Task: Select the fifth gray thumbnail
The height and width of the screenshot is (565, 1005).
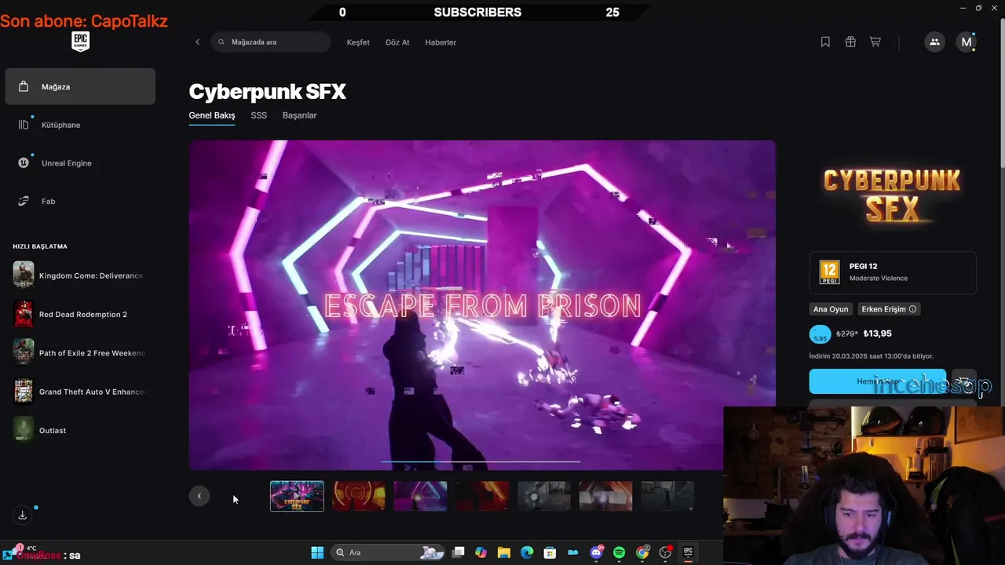Action: [544, 496]
